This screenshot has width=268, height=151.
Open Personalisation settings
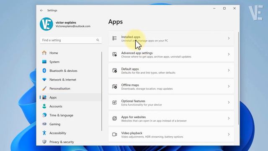pyautogui.click(x=60, y=89)
